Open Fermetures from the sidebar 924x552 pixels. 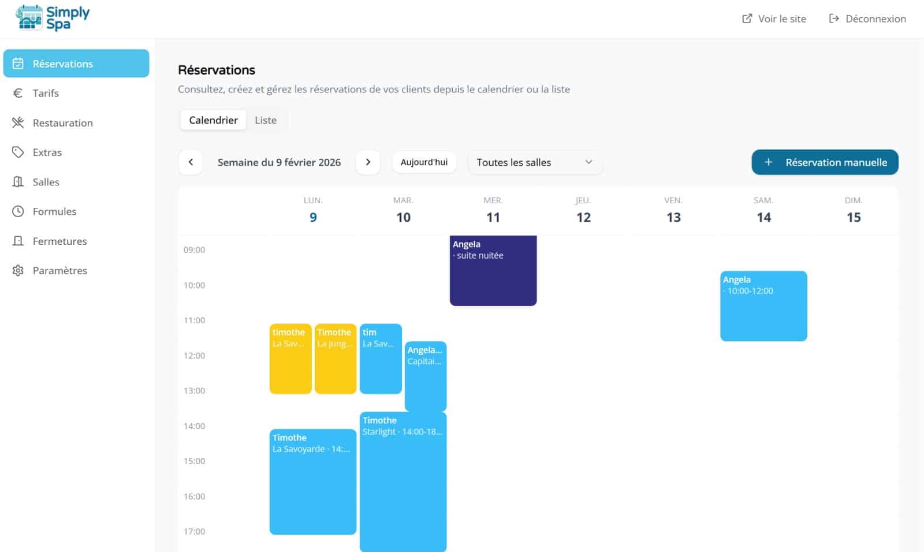tap(17, 241)
